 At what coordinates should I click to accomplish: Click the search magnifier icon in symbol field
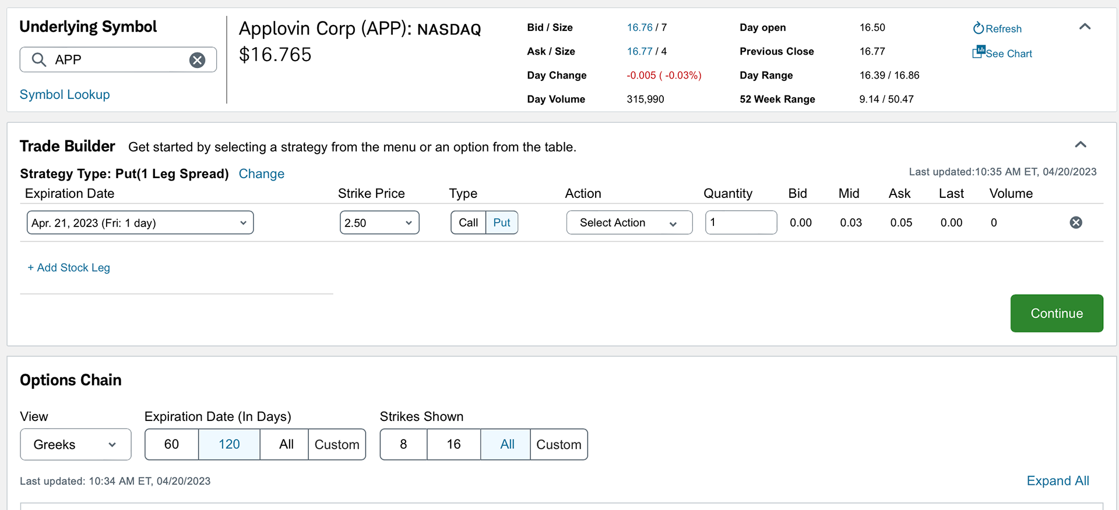click(x=38, y=59)
